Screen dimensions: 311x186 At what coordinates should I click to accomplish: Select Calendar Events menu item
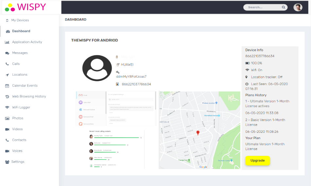pyautogui.click(x=25, y=85)
